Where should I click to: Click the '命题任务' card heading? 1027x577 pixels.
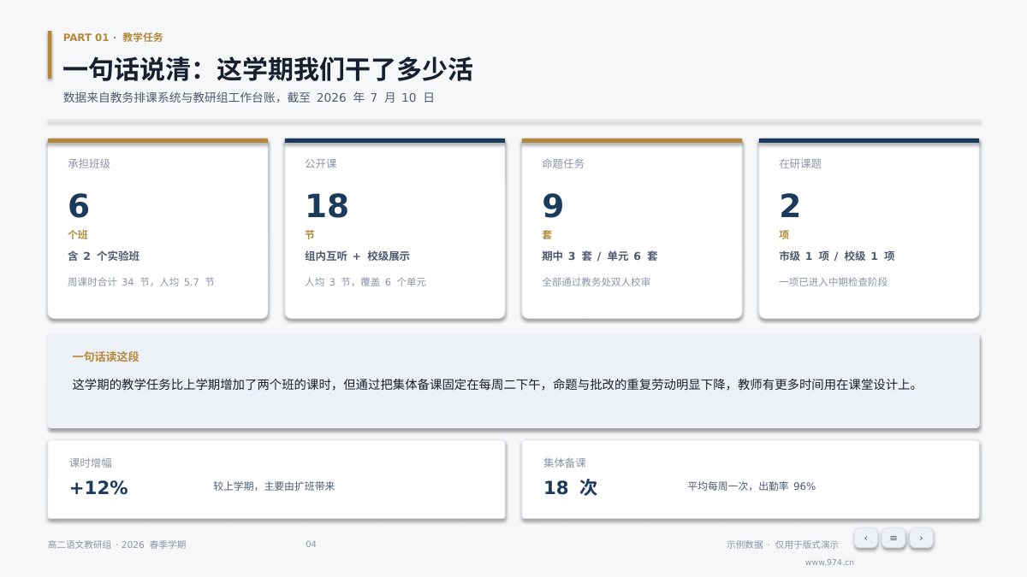563,163
